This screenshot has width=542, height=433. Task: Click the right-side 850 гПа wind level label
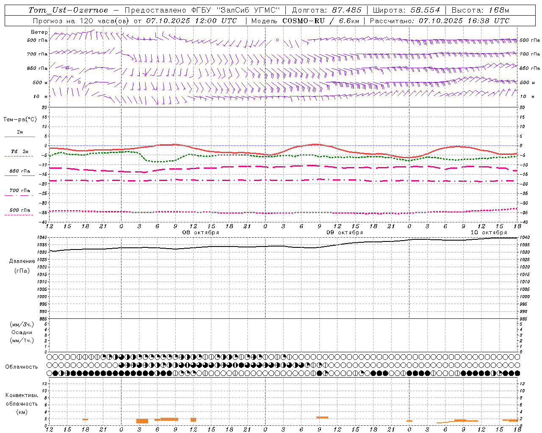tap(530, 68)
